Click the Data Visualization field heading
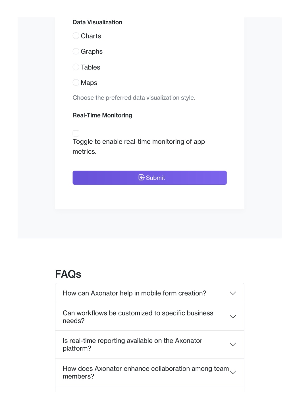Viewport: 291px width, 413px height. 97,22
